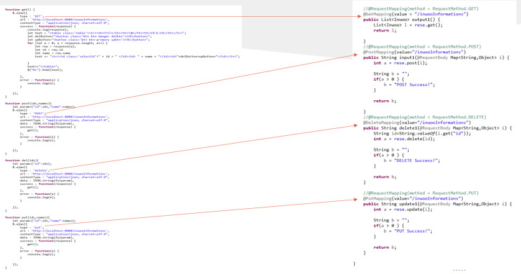
Task: Click the 'function post(ids,names){' declaration
Action: tap(28, 104)
